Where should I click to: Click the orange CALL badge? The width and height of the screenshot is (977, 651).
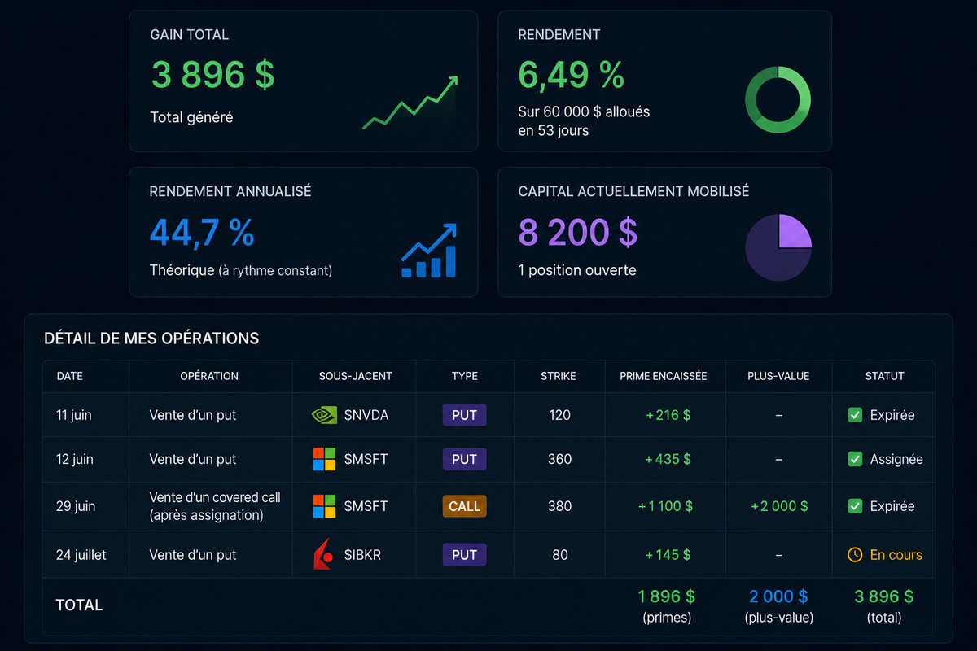[x=464, y=506]
